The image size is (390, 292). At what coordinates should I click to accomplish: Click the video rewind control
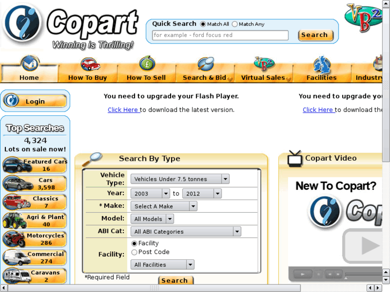[x=329, y=274]
